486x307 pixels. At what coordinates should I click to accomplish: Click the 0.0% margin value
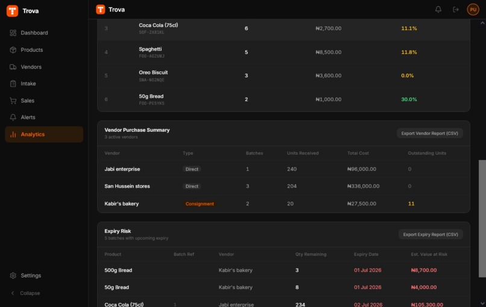click(x=407, y=75)
